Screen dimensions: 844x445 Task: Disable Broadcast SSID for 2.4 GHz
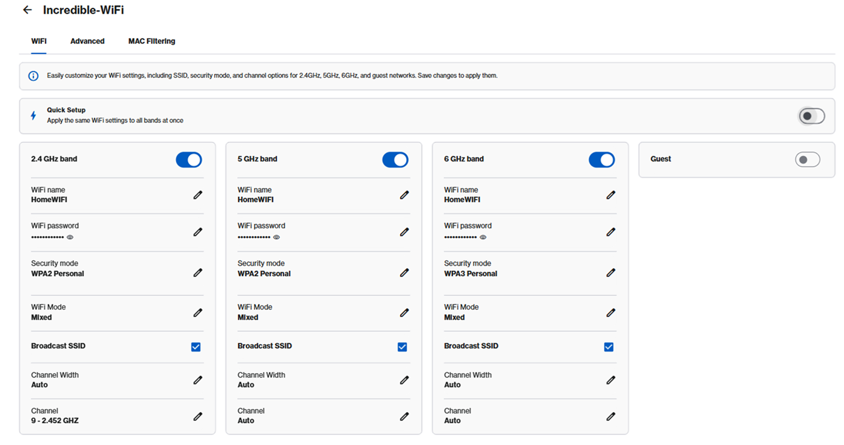coord(196,347)
